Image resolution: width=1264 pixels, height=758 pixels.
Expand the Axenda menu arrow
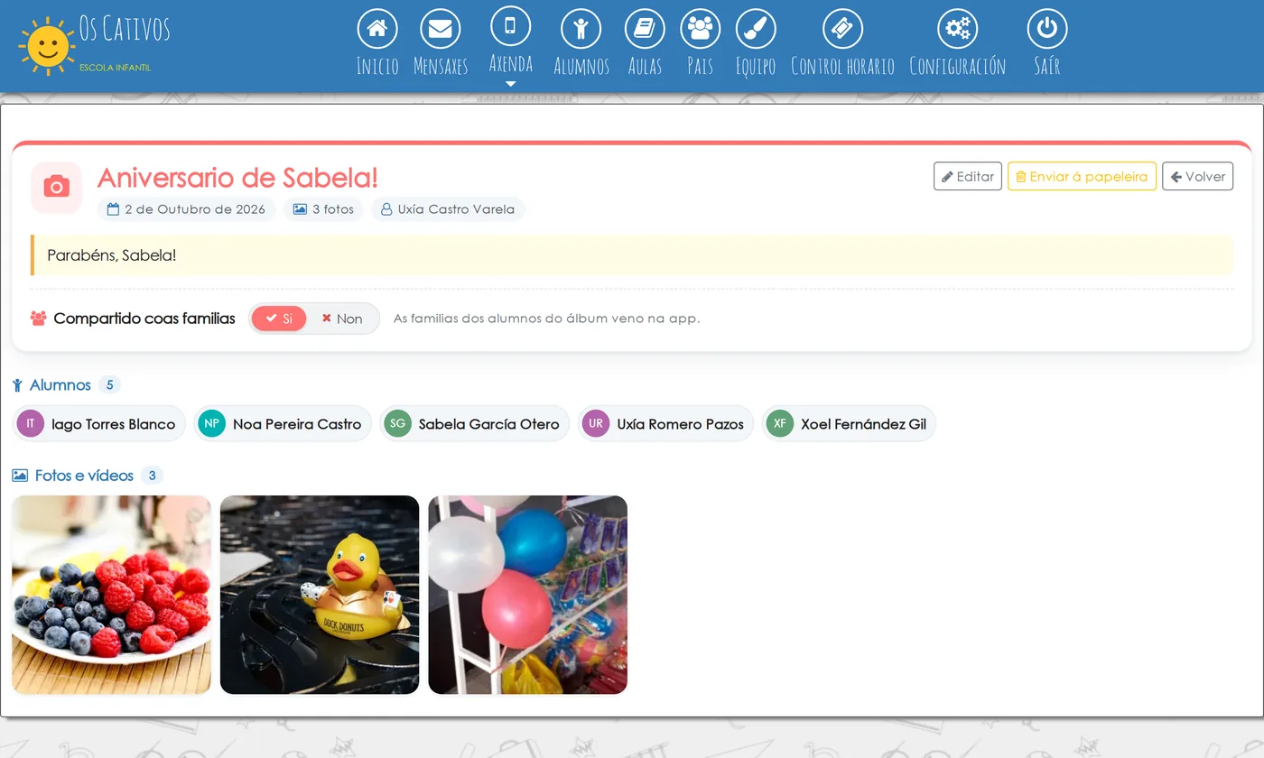(x=510, y=84)
